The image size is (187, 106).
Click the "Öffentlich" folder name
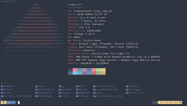coord(137,93)
